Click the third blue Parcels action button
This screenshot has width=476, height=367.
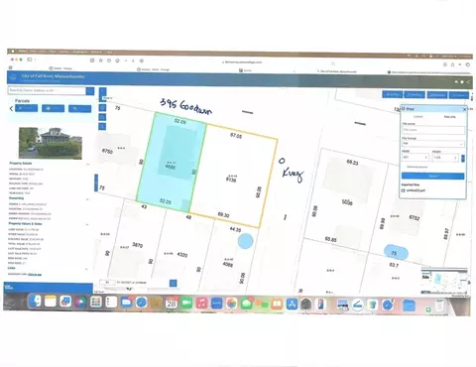(x=79, y=109)
